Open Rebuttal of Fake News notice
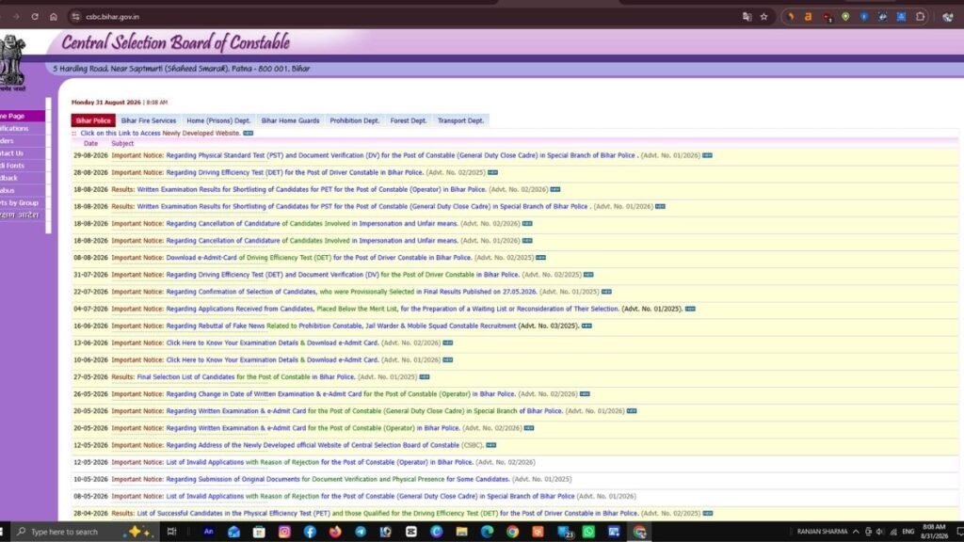 point(341,326)
